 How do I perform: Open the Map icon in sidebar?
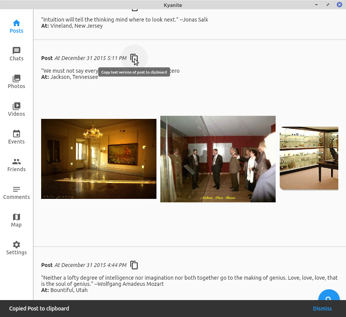pos(17,217)
